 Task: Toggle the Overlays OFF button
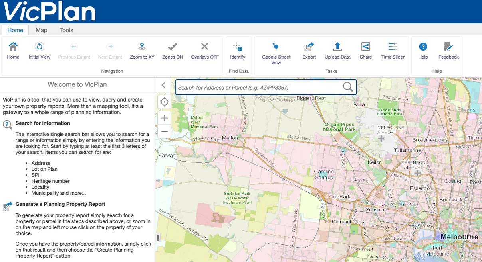click(205, 47)
